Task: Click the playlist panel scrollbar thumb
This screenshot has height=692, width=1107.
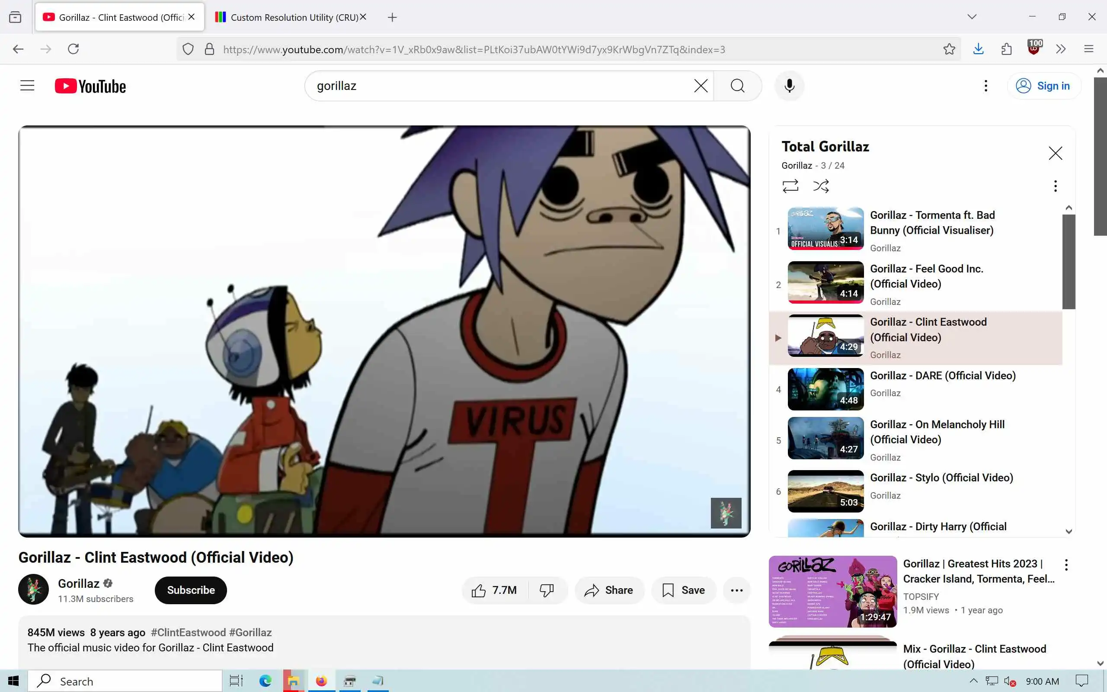Action: (x=1069, y=261)
